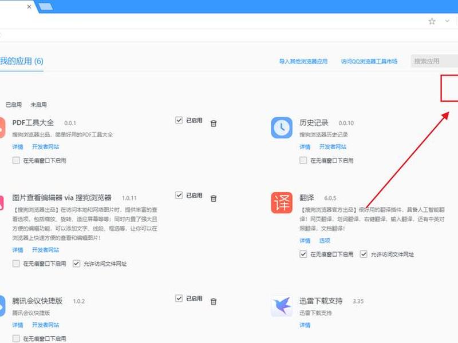The width and height of the screenshot is (458, 343).
Task: Click the 迅雷下载支持 title text
Action: (x=321, y=301)
